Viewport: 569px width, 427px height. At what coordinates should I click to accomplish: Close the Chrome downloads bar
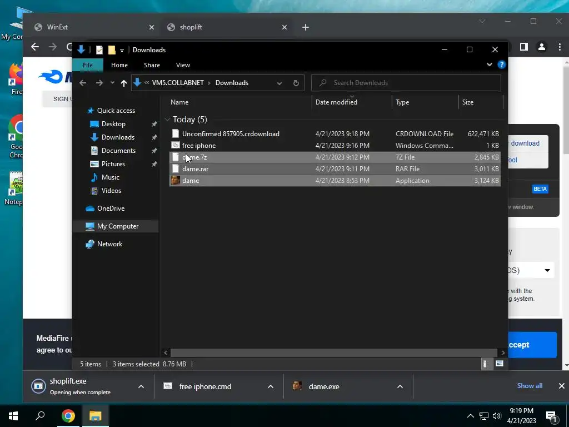pyautogui.click(x=561, y=386)
